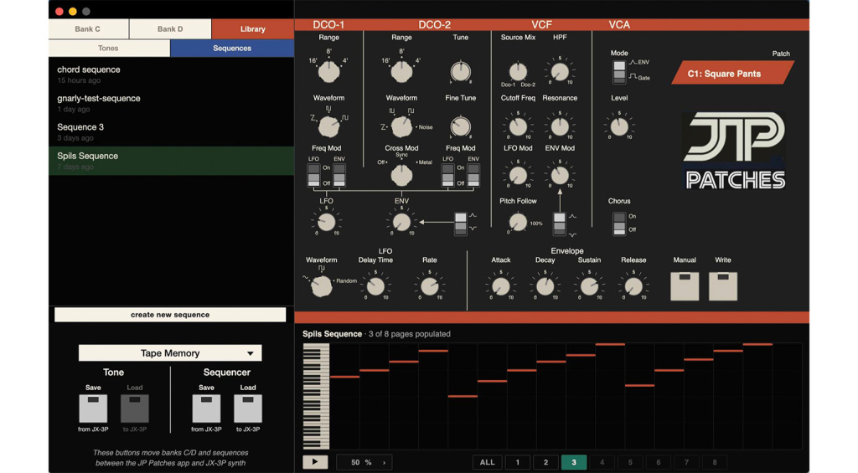
Task: Go to sequence page 2
Action: pyautogui.click(x=545, y=463)
